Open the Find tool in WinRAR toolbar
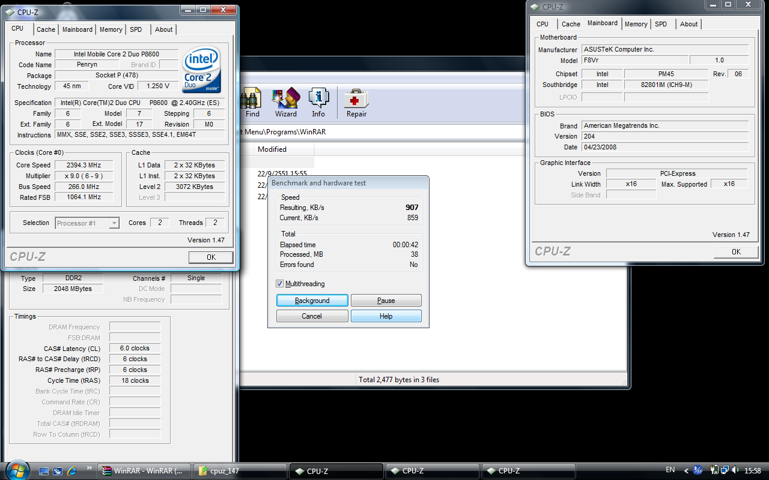The width and height of the screenshot is (769, 480). [252, 103]
